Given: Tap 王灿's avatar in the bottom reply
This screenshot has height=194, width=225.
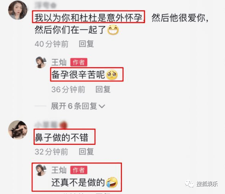Looking at the screenshot, I should tap(41, 170).
